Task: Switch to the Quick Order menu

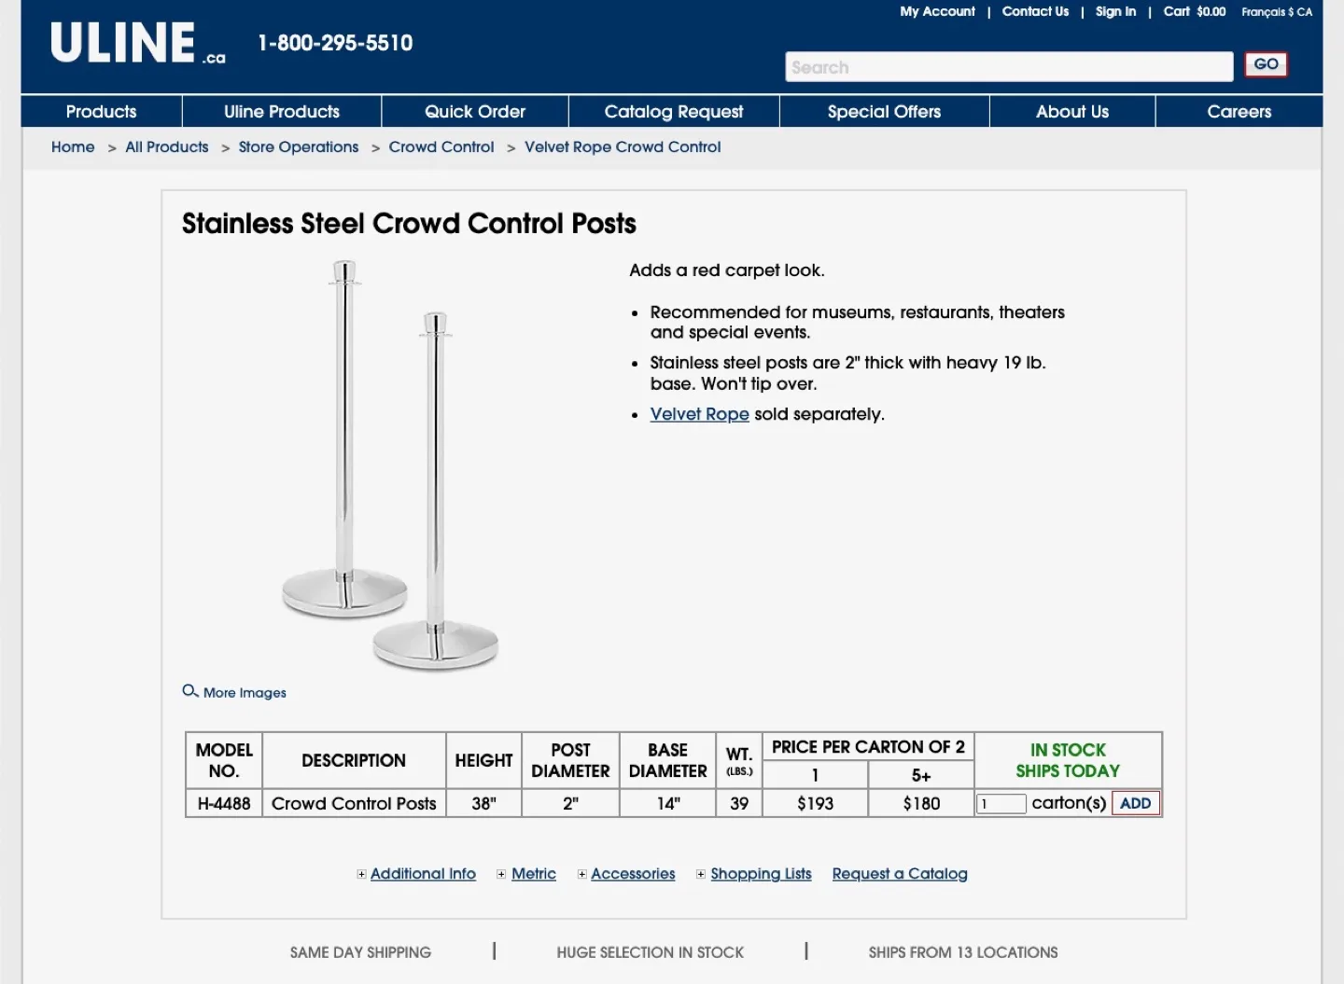Action: 474,111
